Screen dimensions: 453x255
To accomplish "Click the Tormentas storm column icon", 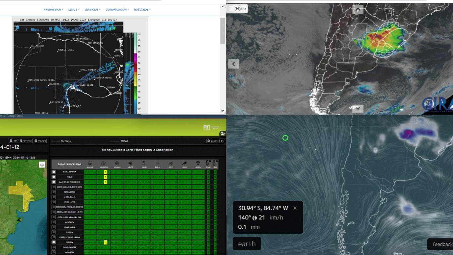I will [x=104, y=163].
